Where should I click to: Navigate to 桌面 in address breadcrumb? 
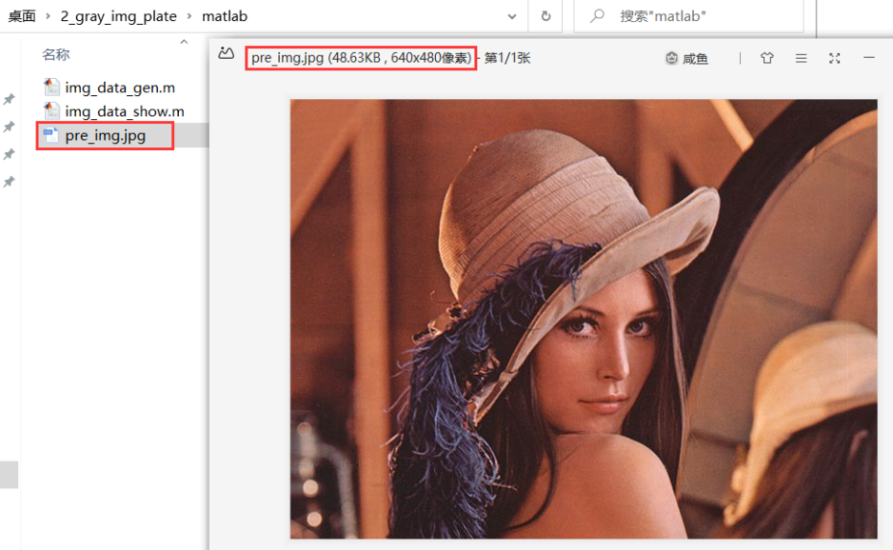[21, 16]
